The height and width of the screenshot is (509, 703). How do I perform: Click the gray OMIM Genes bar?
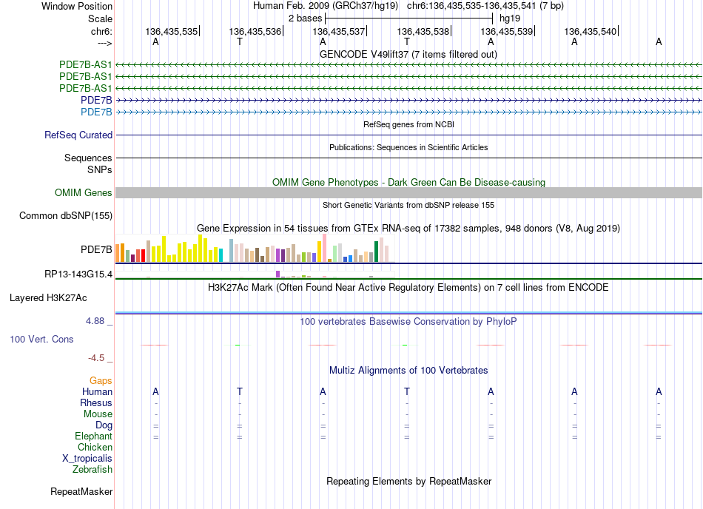point(408,192)
